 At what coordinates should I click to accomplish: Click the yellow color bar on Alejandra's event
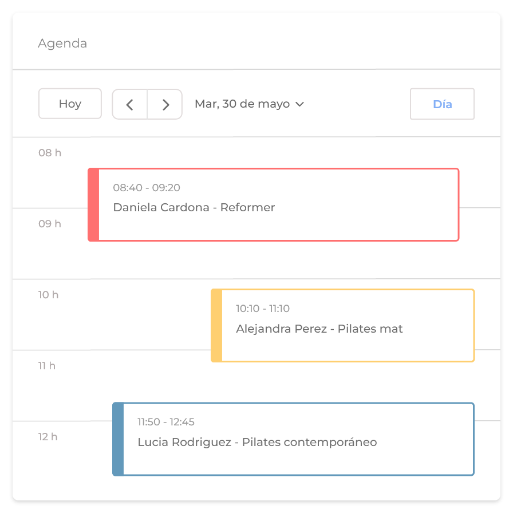click(x=216, y=325)
